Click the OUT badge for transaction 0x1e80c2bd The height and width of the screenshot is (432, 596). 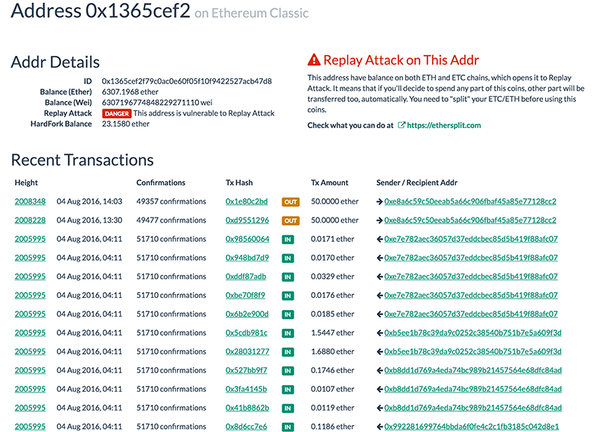pos(291,202)
